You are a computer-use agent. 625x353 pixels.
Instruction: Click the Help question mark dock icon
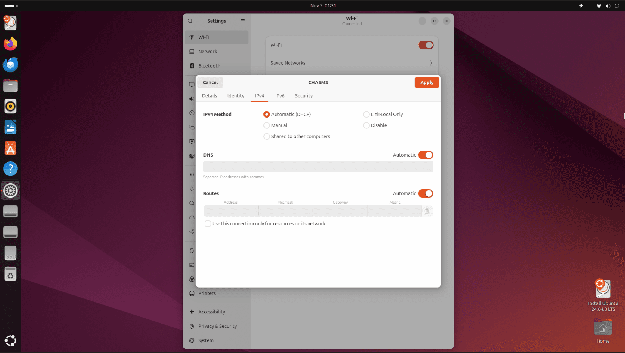coord(10,169)
